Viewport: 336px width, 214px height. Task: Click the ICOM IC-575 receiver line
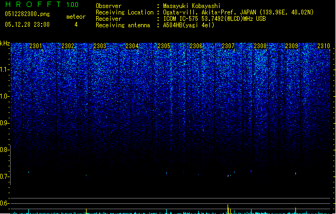click(x=215, y=19)
